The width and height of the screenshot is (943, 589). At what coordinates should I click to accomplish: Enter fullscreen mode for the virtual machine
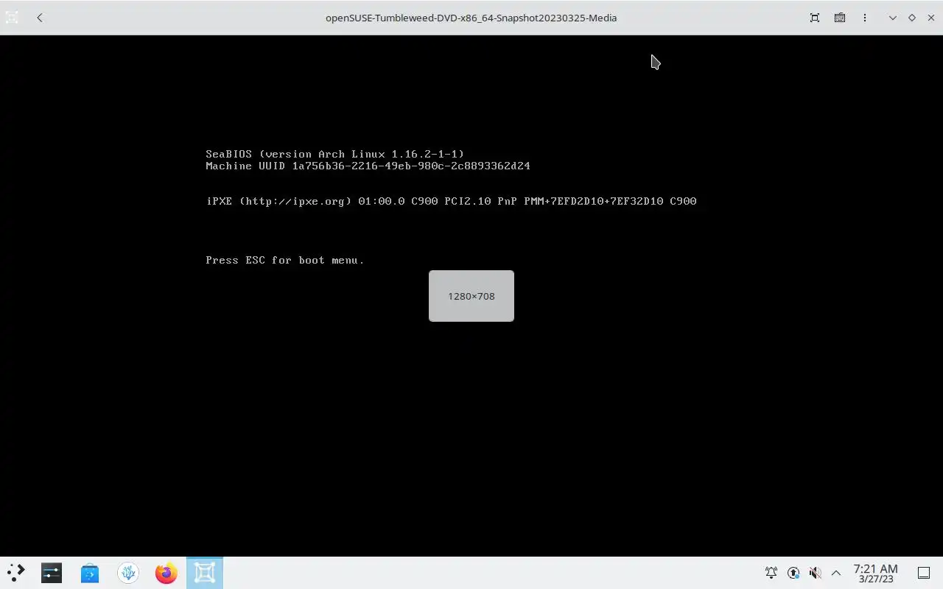point(815,18)
